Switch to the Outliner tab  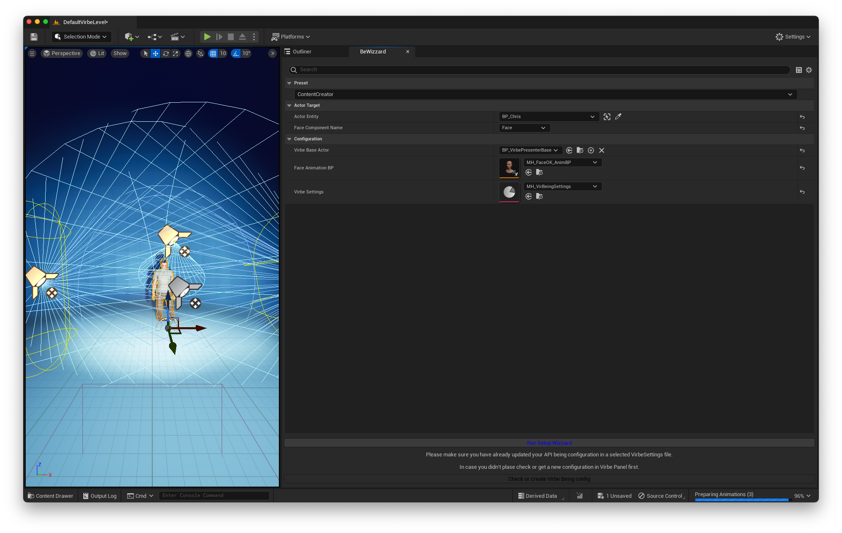click(302, 52)
